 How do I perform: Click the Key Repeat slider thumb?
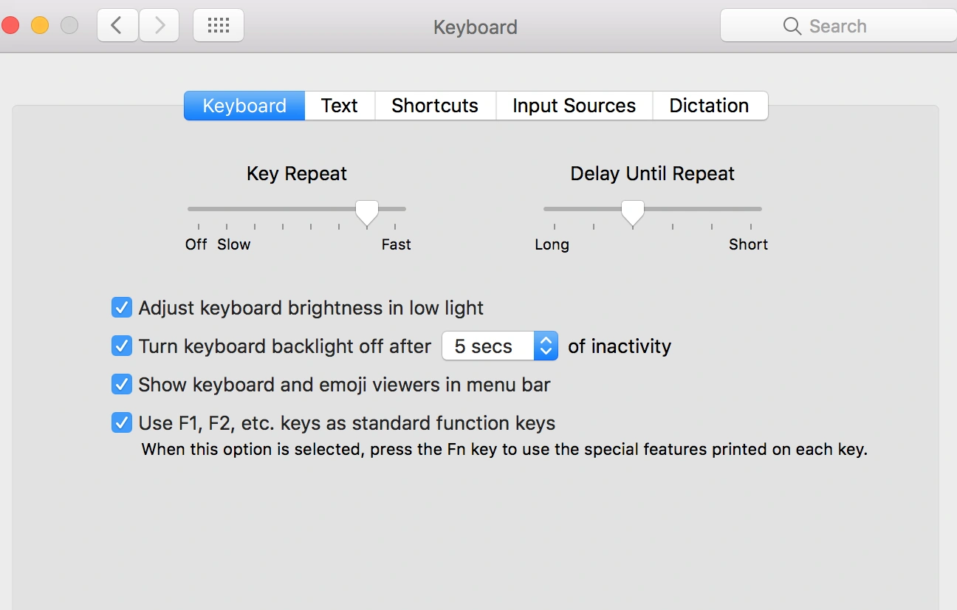click(367, 212)
